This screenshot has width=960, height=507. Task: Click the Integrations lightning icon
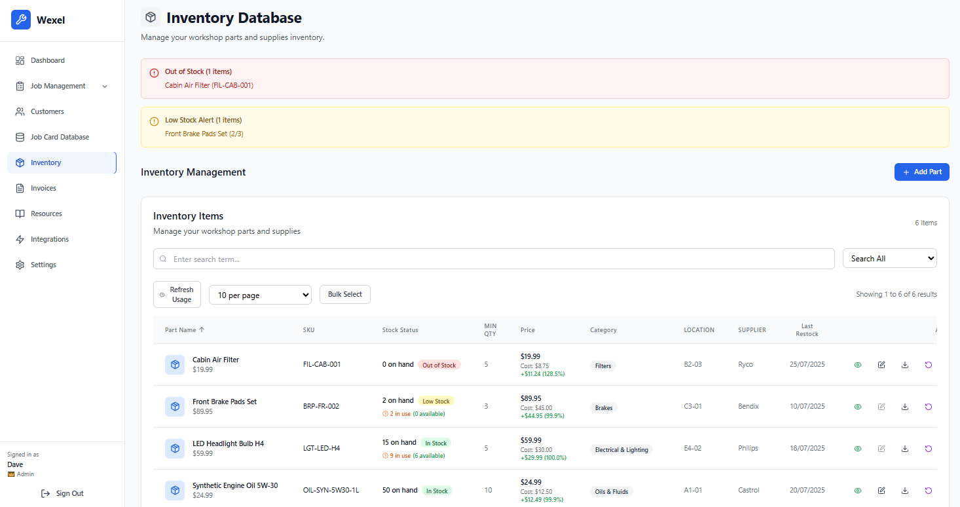20,239
